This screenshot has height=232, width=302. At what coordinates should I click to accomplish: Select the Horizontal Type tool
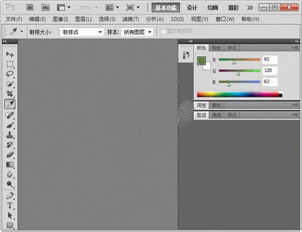click(10, 205)
